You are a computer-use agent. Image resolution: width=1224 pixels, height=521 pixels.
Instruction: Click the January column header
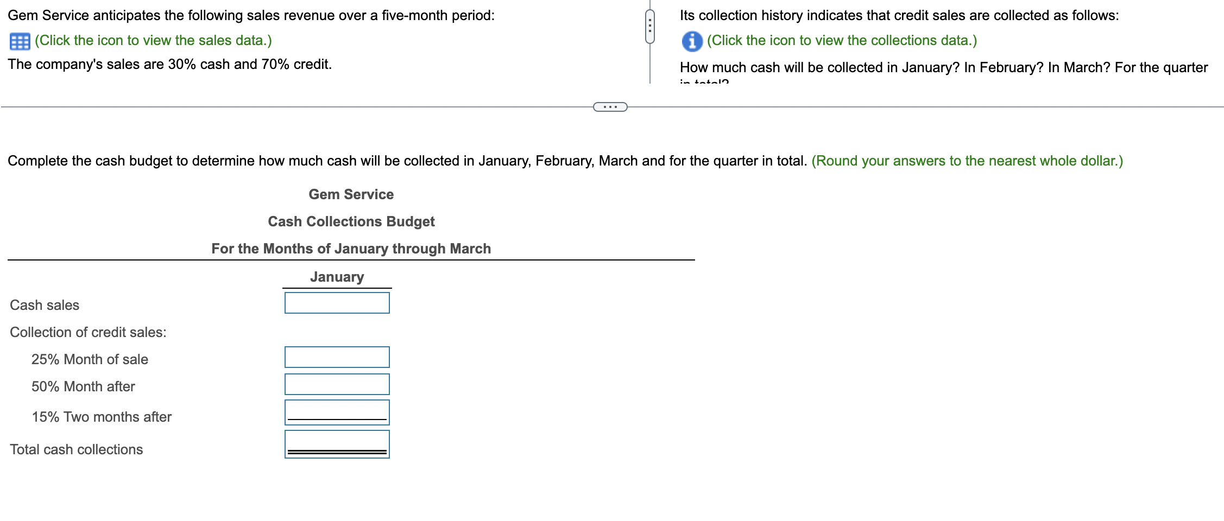(337, 277)
